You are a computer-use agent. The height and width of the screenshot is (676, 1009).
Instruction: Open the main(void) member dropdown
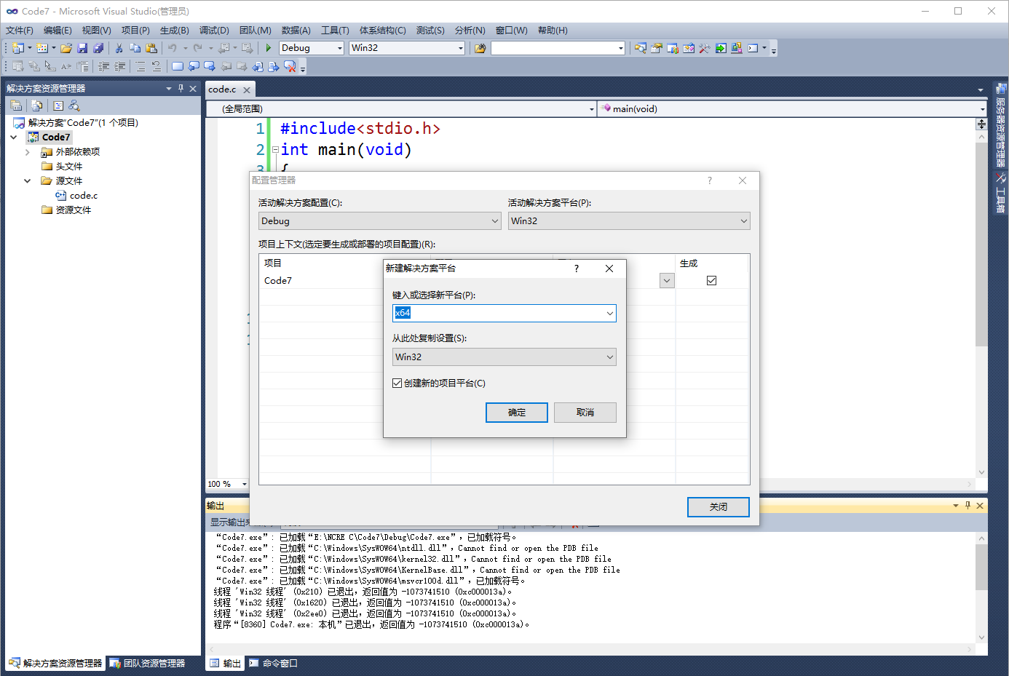[982, 108]
